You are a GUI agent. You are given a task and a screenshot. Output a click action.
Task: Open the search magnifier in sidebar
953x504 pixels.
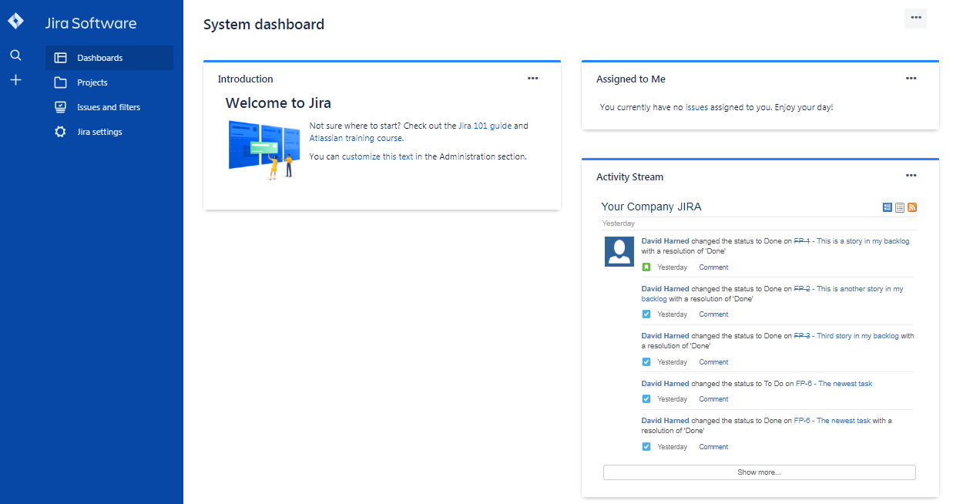(15, 55)
